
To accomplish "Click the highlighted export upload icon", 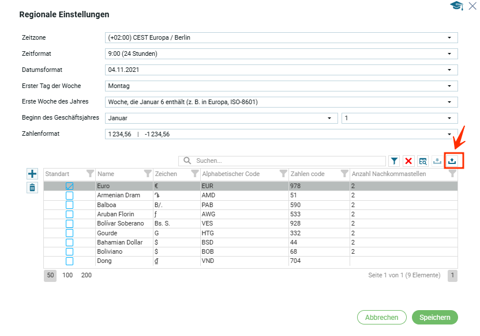I will (452, 161).
